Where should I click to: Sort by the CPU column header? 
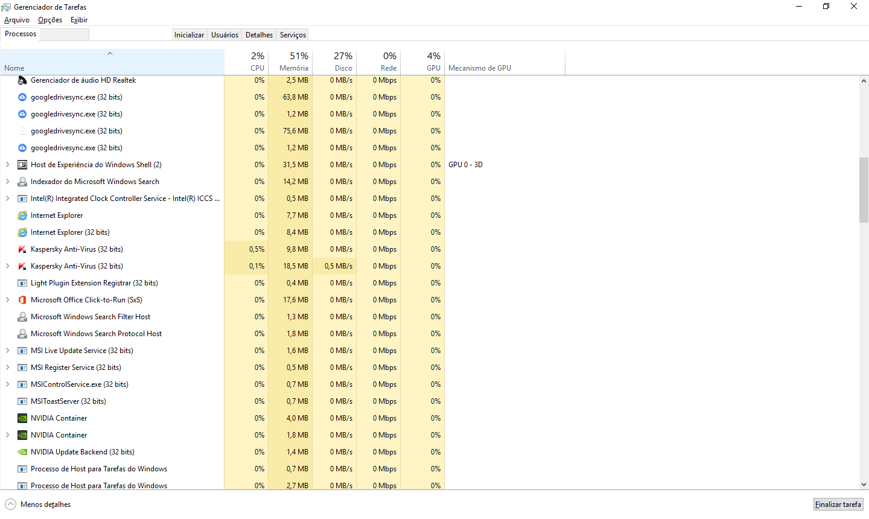(x=246, y=62)
